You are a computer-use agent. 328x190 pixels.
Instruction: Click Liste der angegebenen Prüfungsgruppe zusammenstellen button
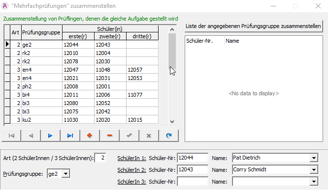point(253,27)
